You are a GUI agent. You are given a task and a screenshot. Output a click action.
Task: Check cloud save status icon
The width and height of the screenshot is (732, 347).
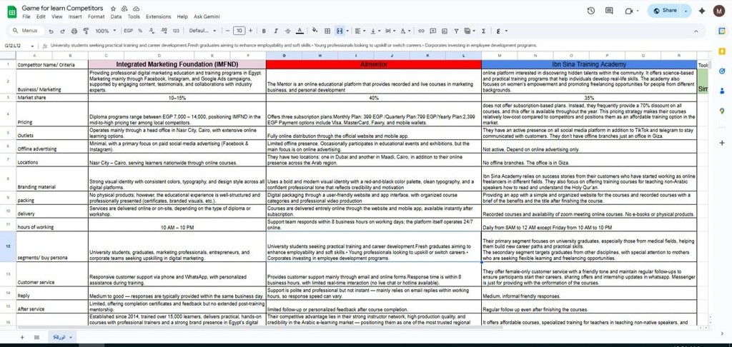(x=136, y=9)
